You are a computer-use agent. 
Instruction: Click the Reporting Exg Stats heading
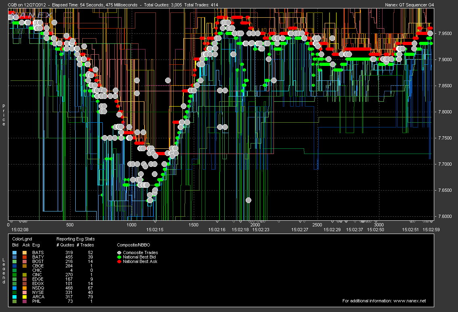click(75, 239)
